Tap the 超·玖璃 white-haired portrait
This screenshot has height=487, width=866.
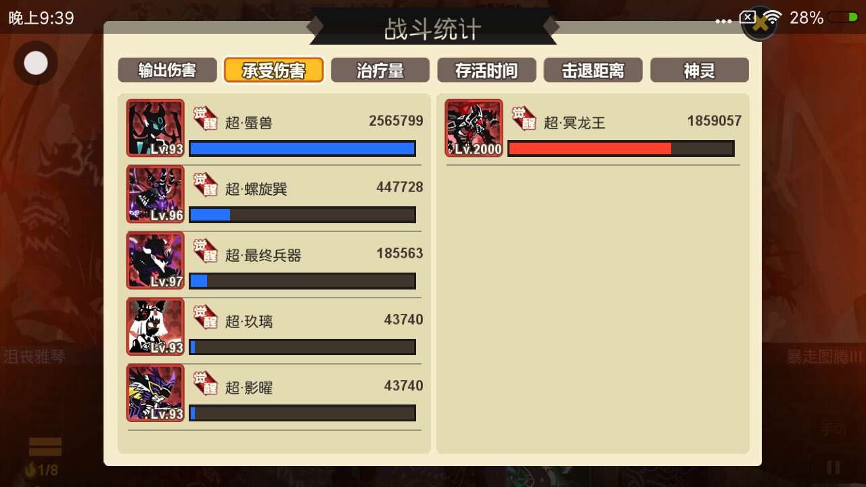click(155, 327)
